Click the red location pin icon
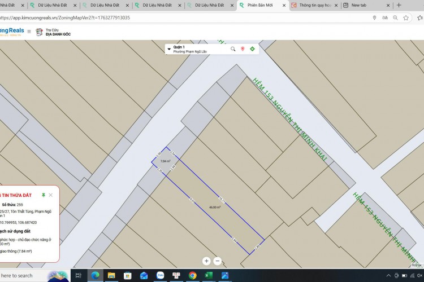The width and height of the screenshot is (424, 282). coord(243,49)
